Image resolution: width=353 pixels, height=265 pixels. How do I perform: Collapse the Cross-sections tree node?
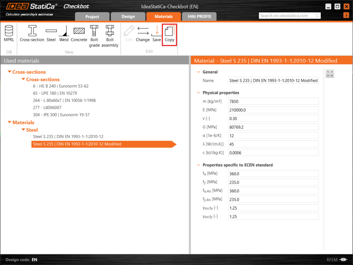point(9,72)
